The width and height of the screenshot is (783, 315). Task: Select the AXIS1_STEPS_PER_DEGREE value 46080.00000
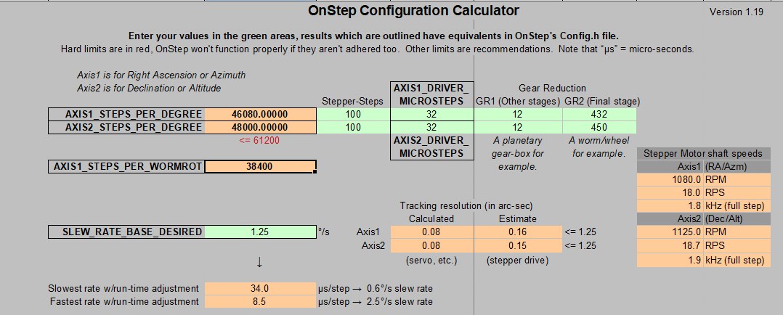coord(260,115)
